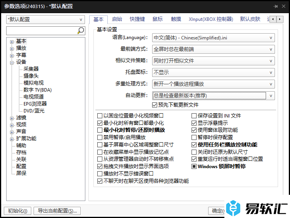Select 摄像头 in the tree
The width and height of the screenshot is (290, 218).
click(31, 76)
